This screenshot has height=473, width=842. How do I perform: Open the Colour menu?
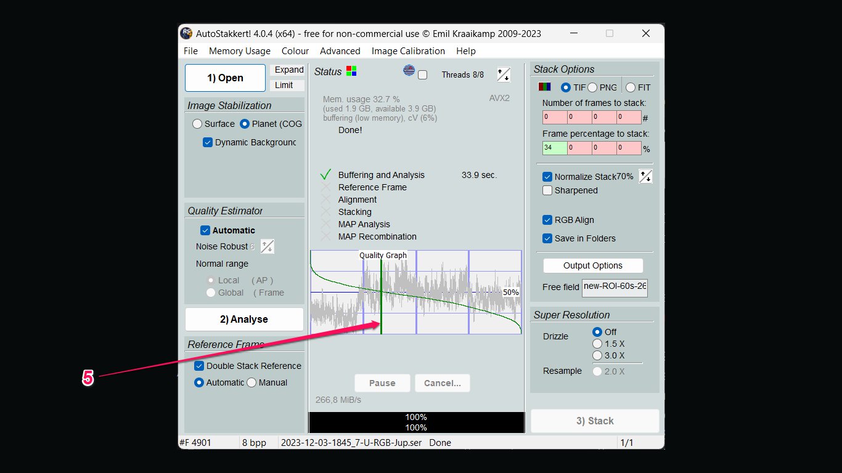pos(295,51)
